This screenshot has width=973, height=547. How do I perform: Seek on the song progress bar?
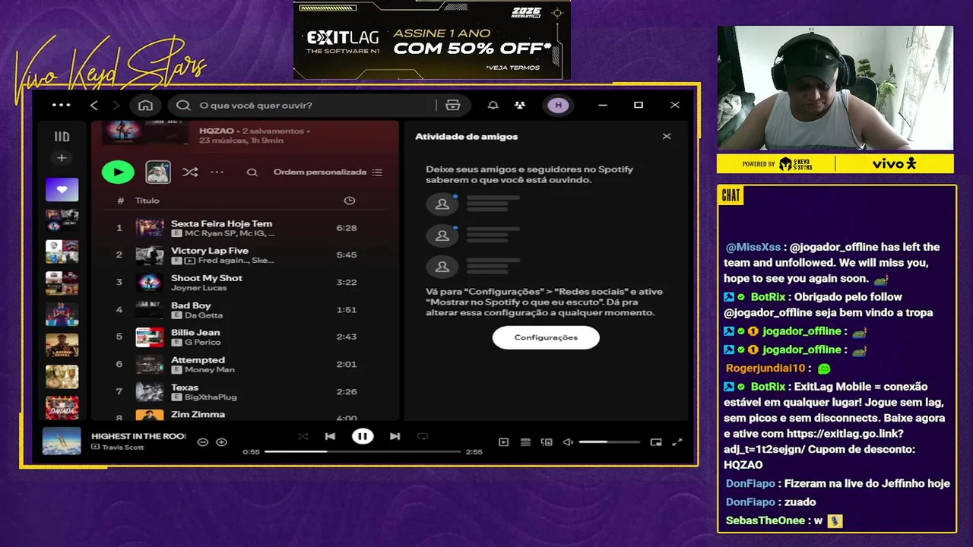coord(363,451)
